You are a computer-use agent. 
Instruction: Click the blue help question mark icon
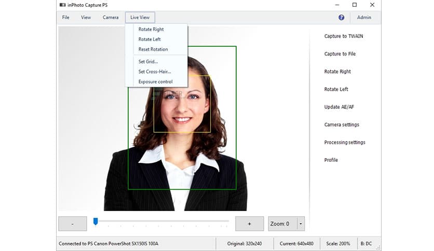pos(341,17)
